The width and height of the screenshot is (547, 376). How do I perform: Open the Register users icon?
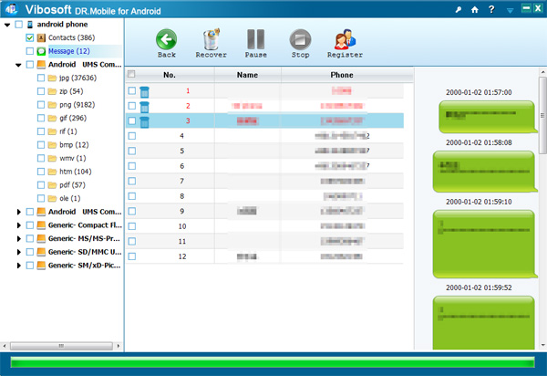coord(345,39)
